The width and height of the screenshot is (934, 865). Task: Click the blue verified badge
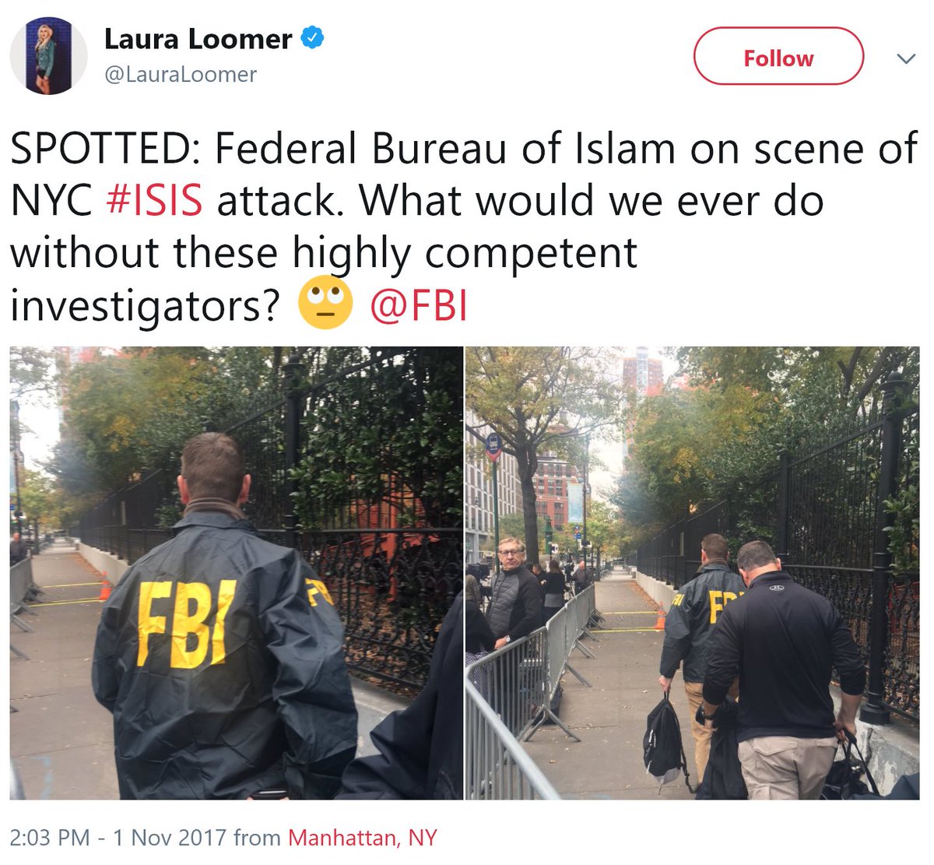tap(313, 37)
